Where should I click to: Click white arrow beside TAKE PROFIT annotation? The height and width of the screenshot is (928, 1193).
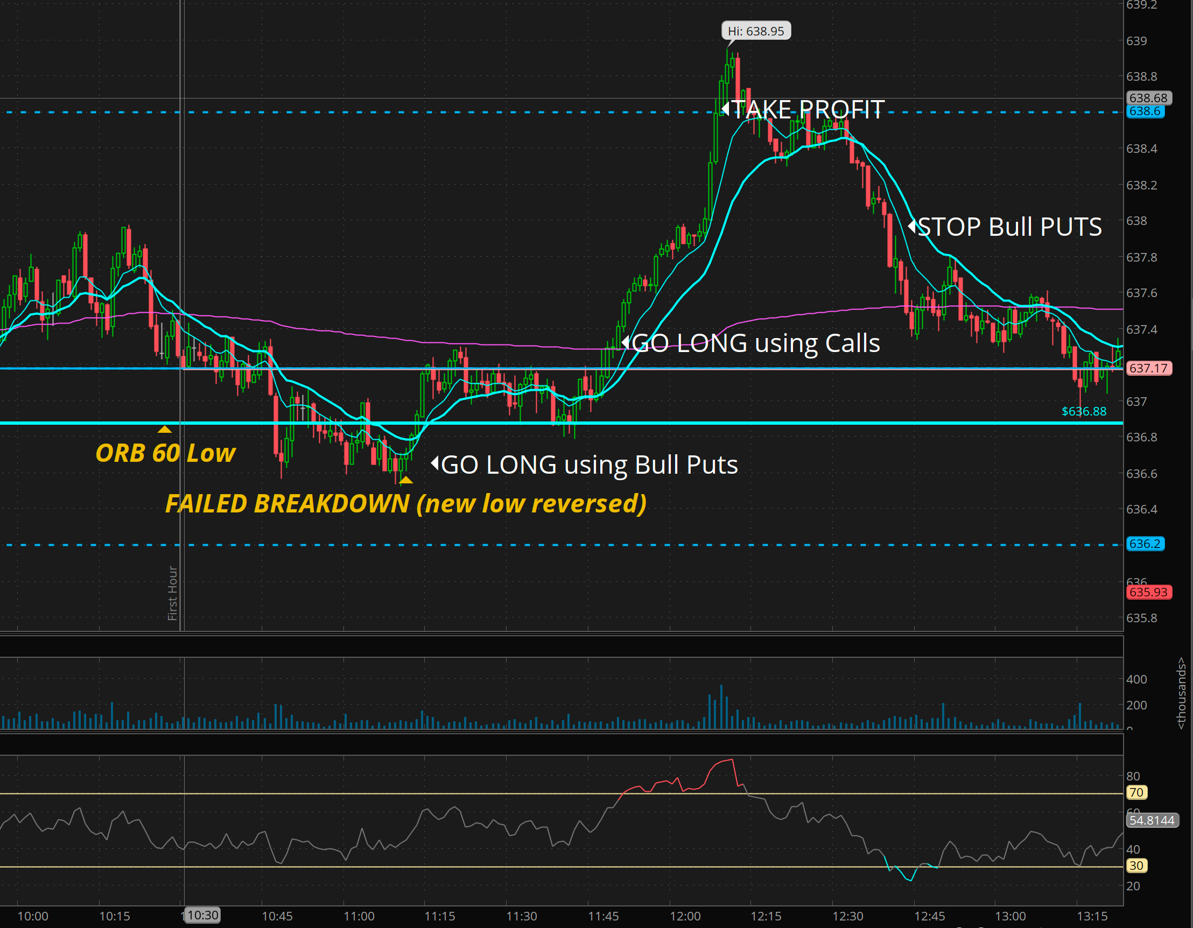pos(725,108)
